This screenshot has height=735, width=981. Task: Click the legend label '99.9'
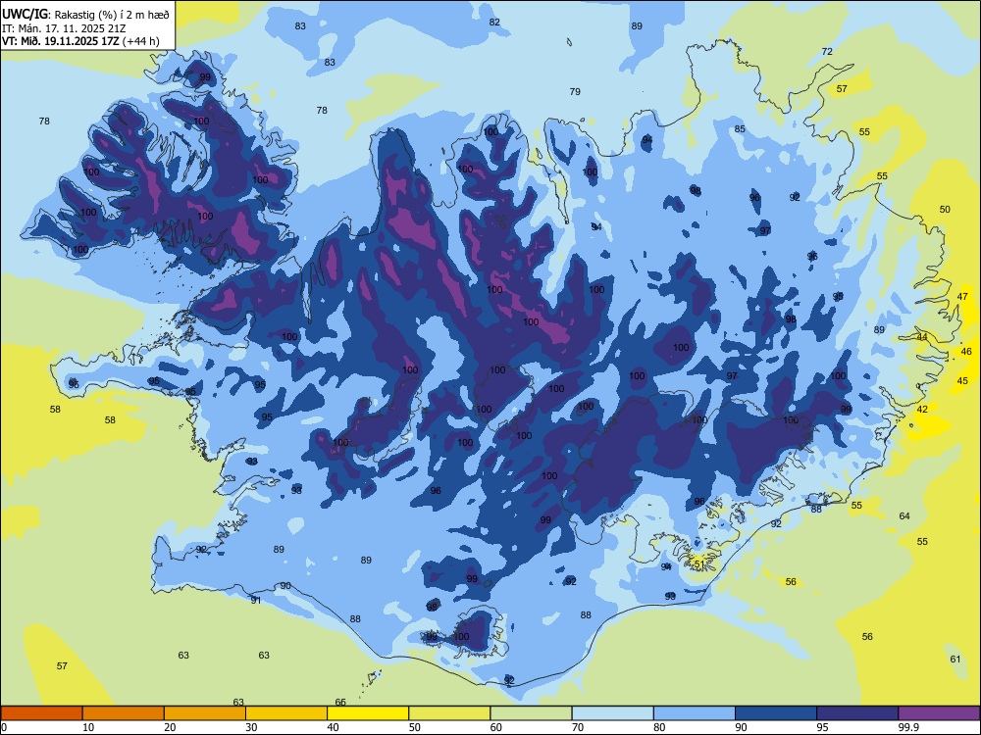[908, 727]
